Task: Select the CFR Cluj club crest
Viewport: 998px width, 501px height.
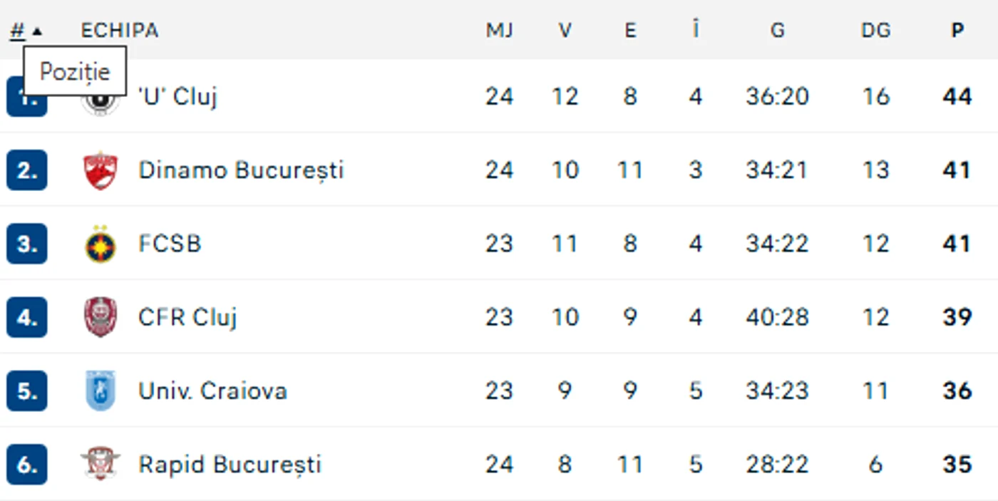Action: coord(101,317)
